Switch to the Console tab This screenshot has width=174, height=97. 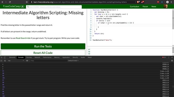[x=21, y=57]
